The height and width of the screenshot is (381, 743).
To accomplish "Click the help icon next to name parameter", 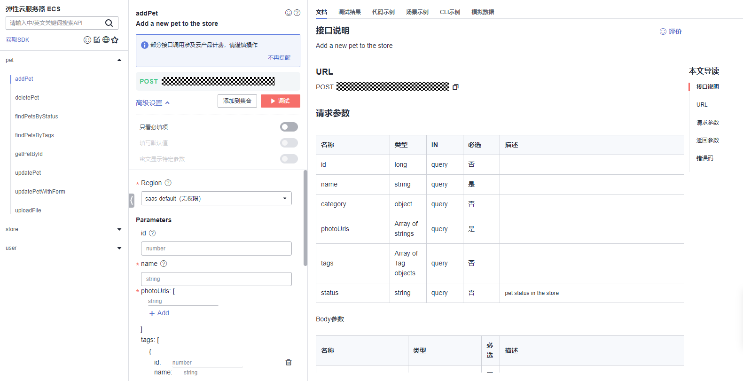I will click(x=164, y=264).
